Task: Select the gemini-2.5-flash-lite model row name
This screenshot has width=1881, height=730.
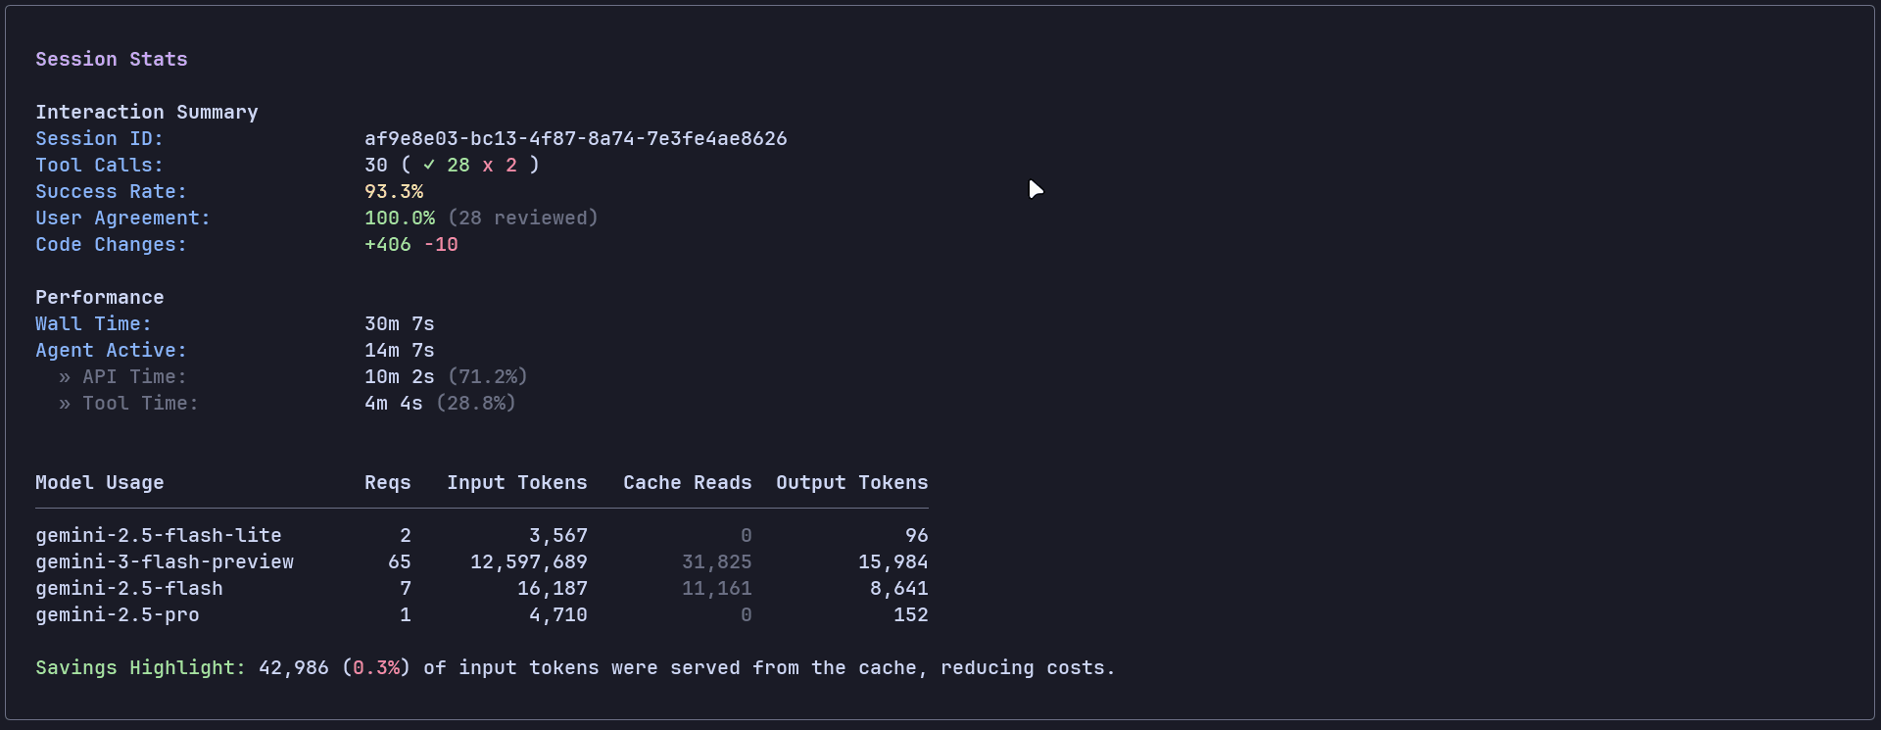Action: (159, 535)
